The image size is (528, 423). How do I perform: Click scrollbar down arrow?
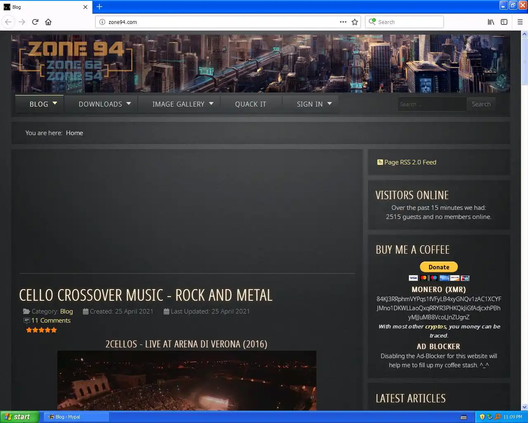coord(524,407)
